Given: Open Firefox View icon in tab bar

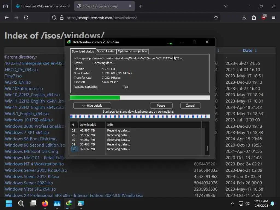Looking at the screenshot, I should point(5,6).
